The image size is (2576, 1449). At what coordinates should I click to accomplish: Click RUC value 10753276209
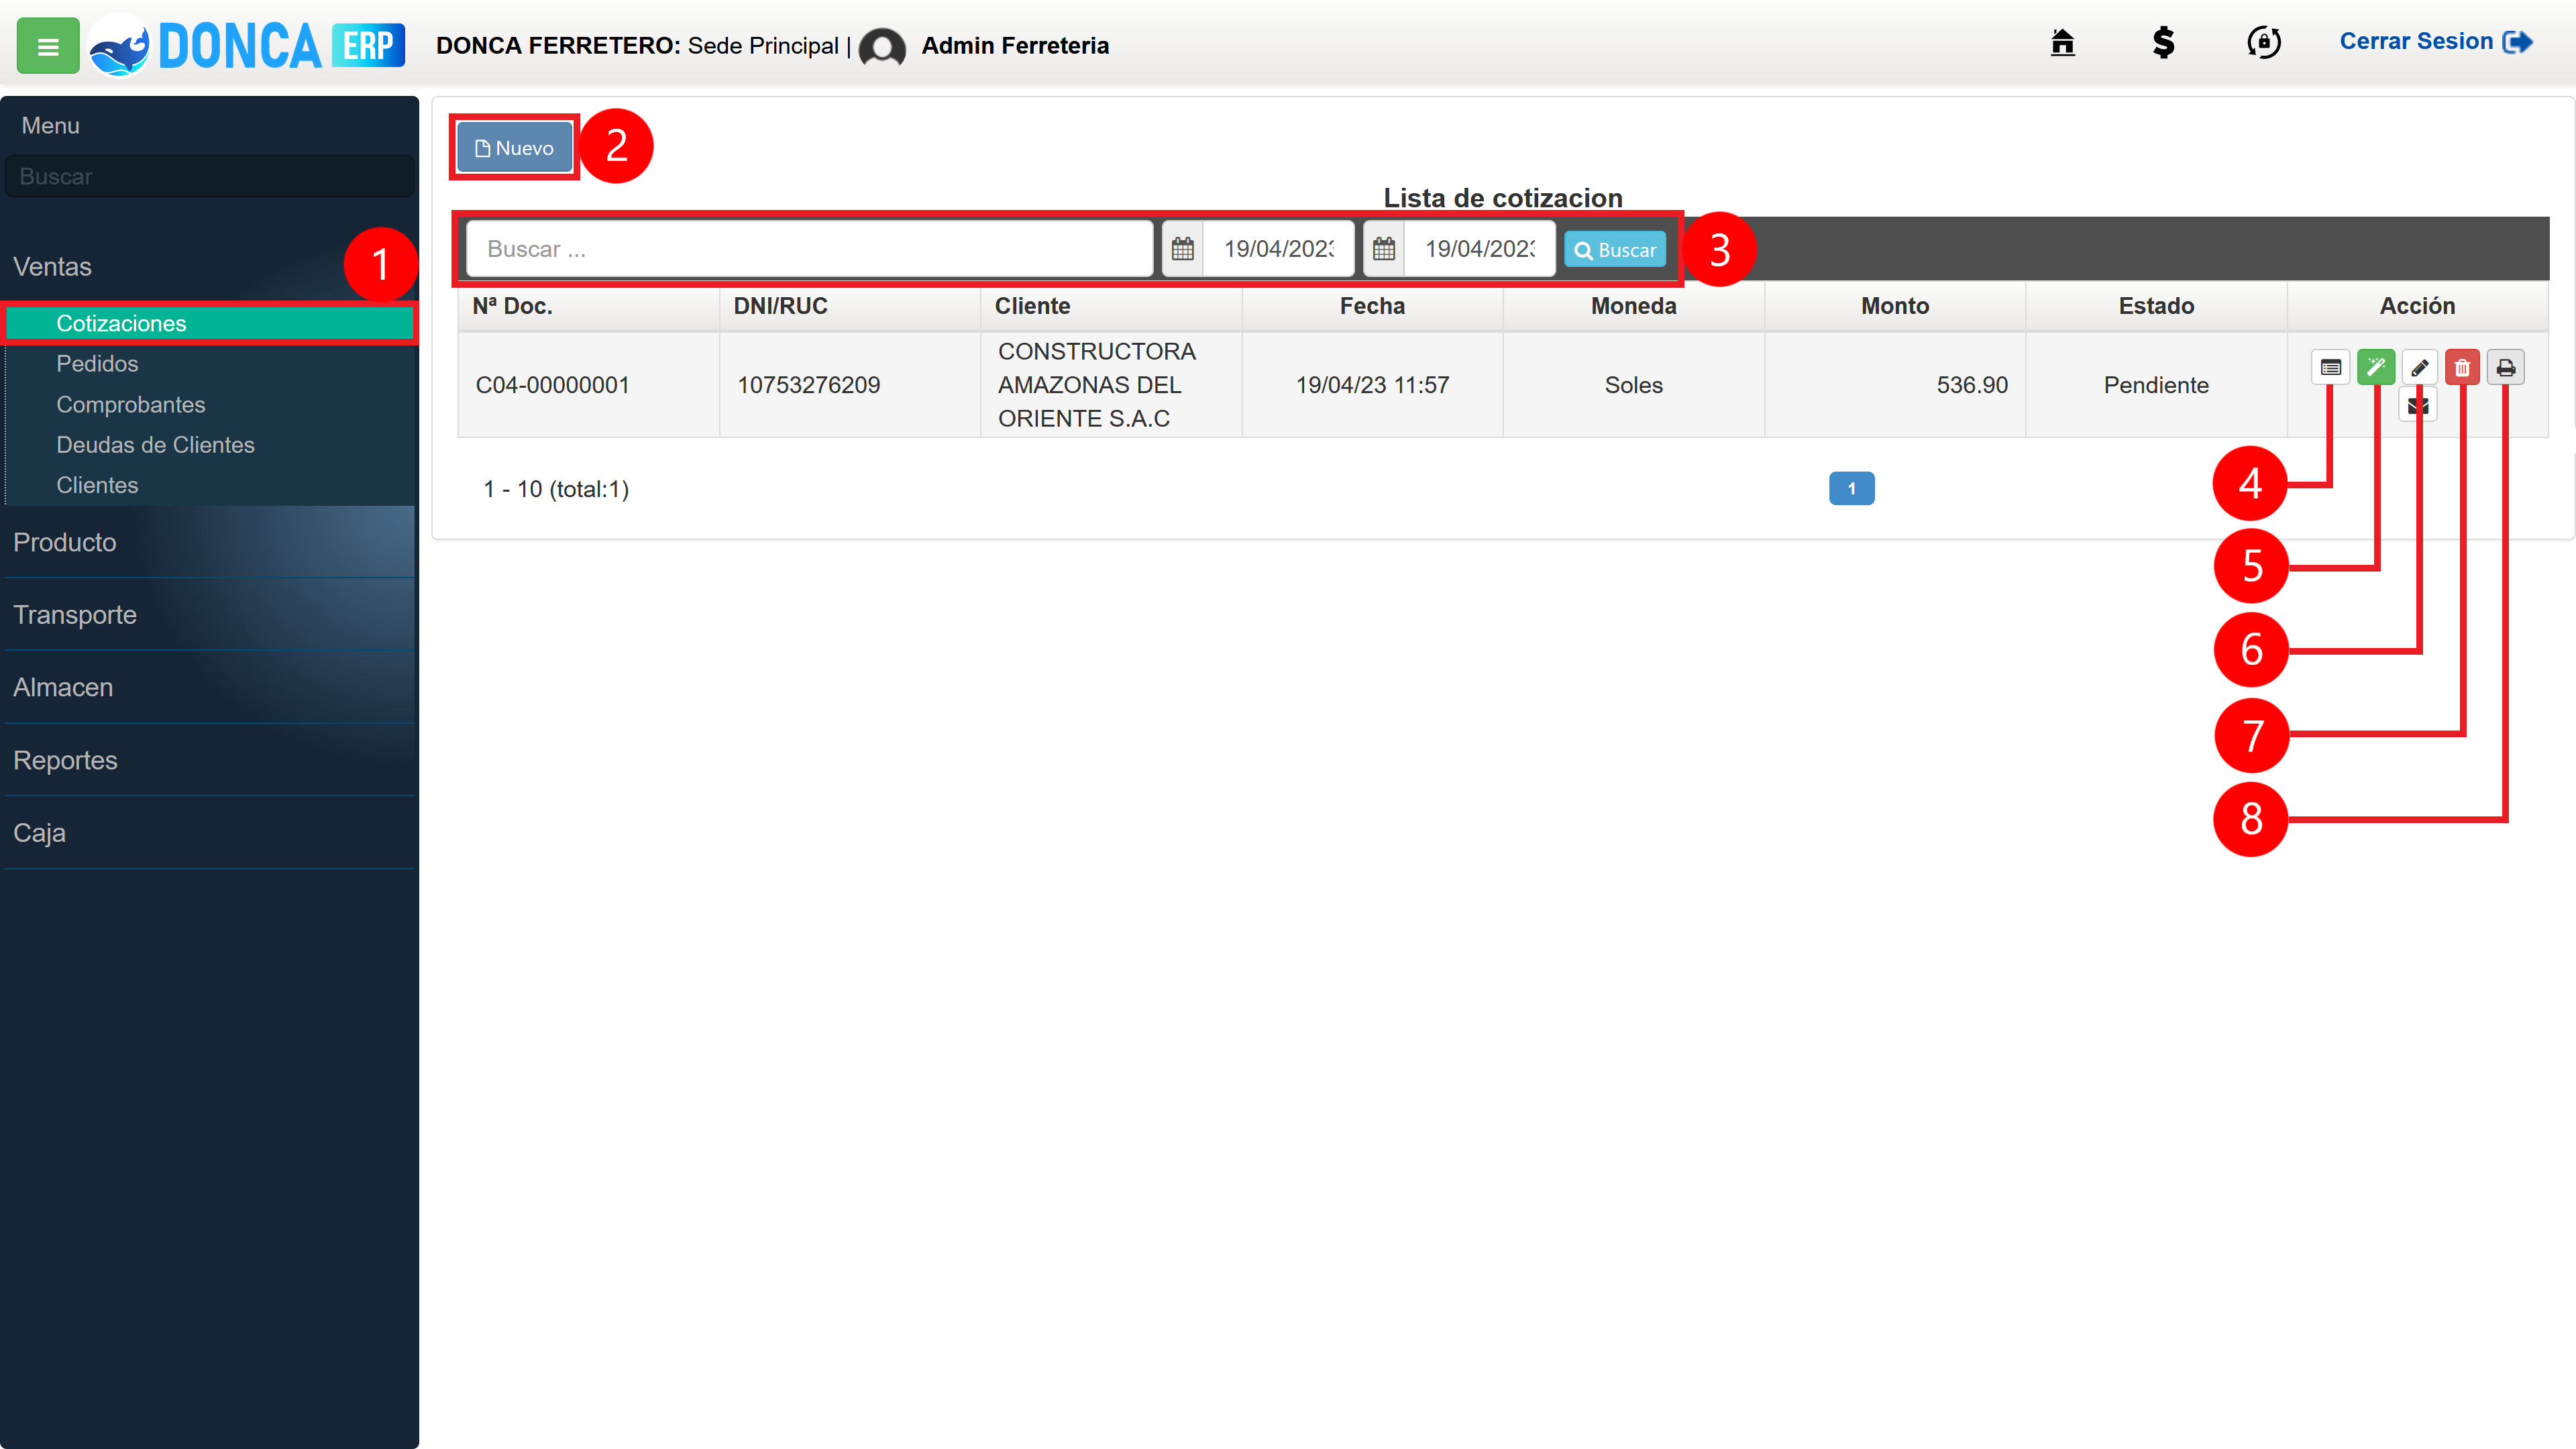click(808, 385)
